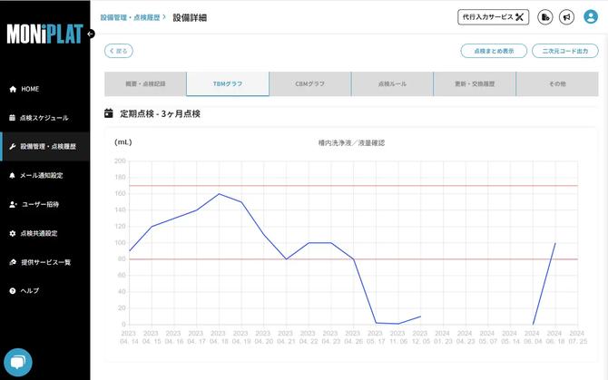Follow the 設備管理・点検履歴 breadcrumb link
Screen dimensions: 608x380
[131, 17]
